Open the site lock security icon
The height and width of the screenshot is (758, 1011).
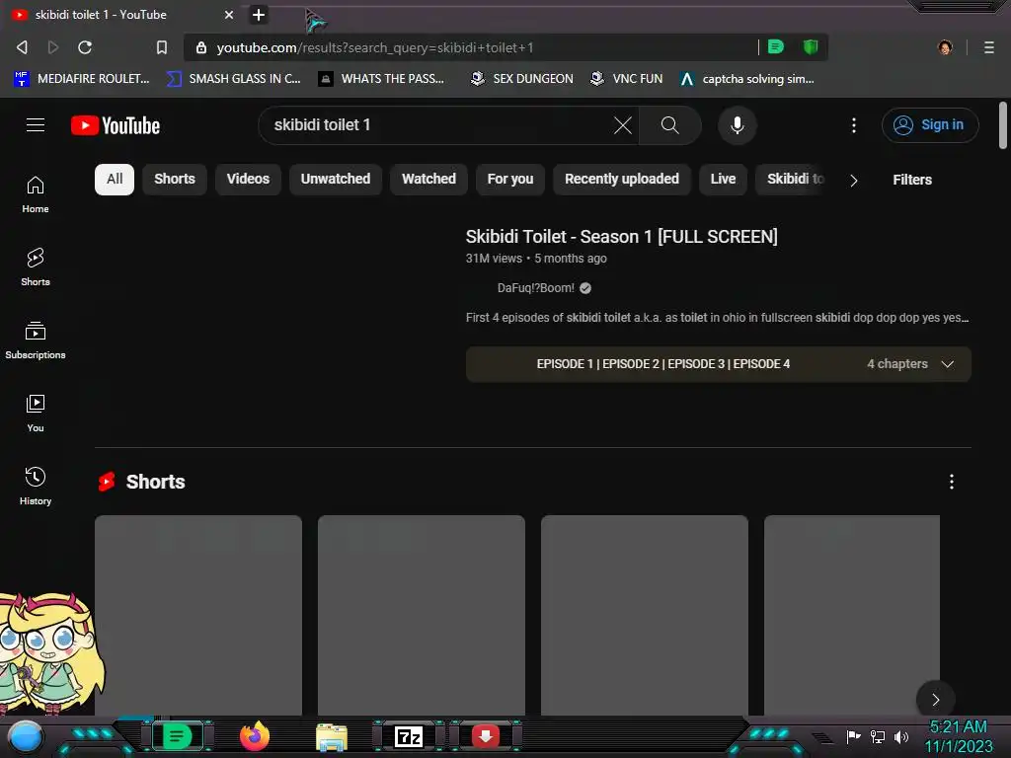tap(201, 47)
